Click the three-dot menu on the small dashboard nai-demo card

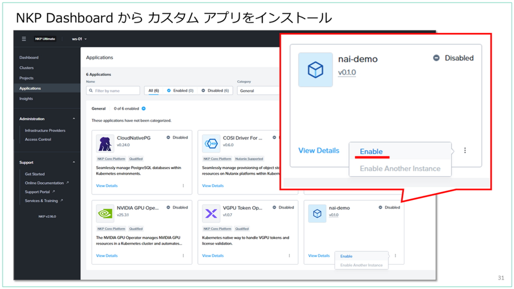(395, 255)
